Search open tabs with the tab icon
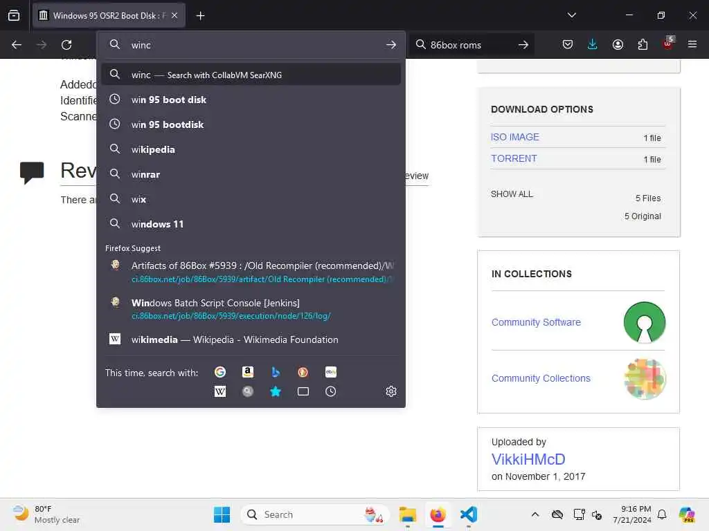The height and width of the screenshot is (531, 709). 303,391
